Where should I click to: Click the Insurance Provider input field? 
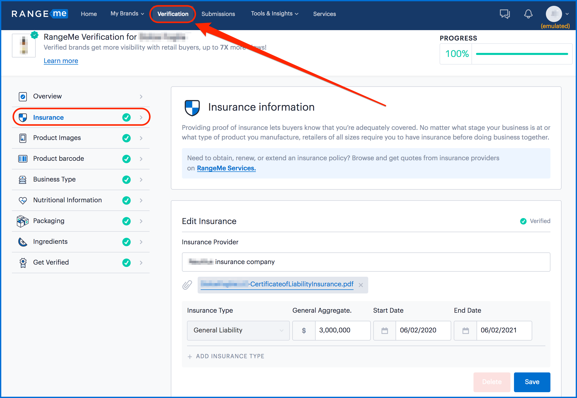366,262
